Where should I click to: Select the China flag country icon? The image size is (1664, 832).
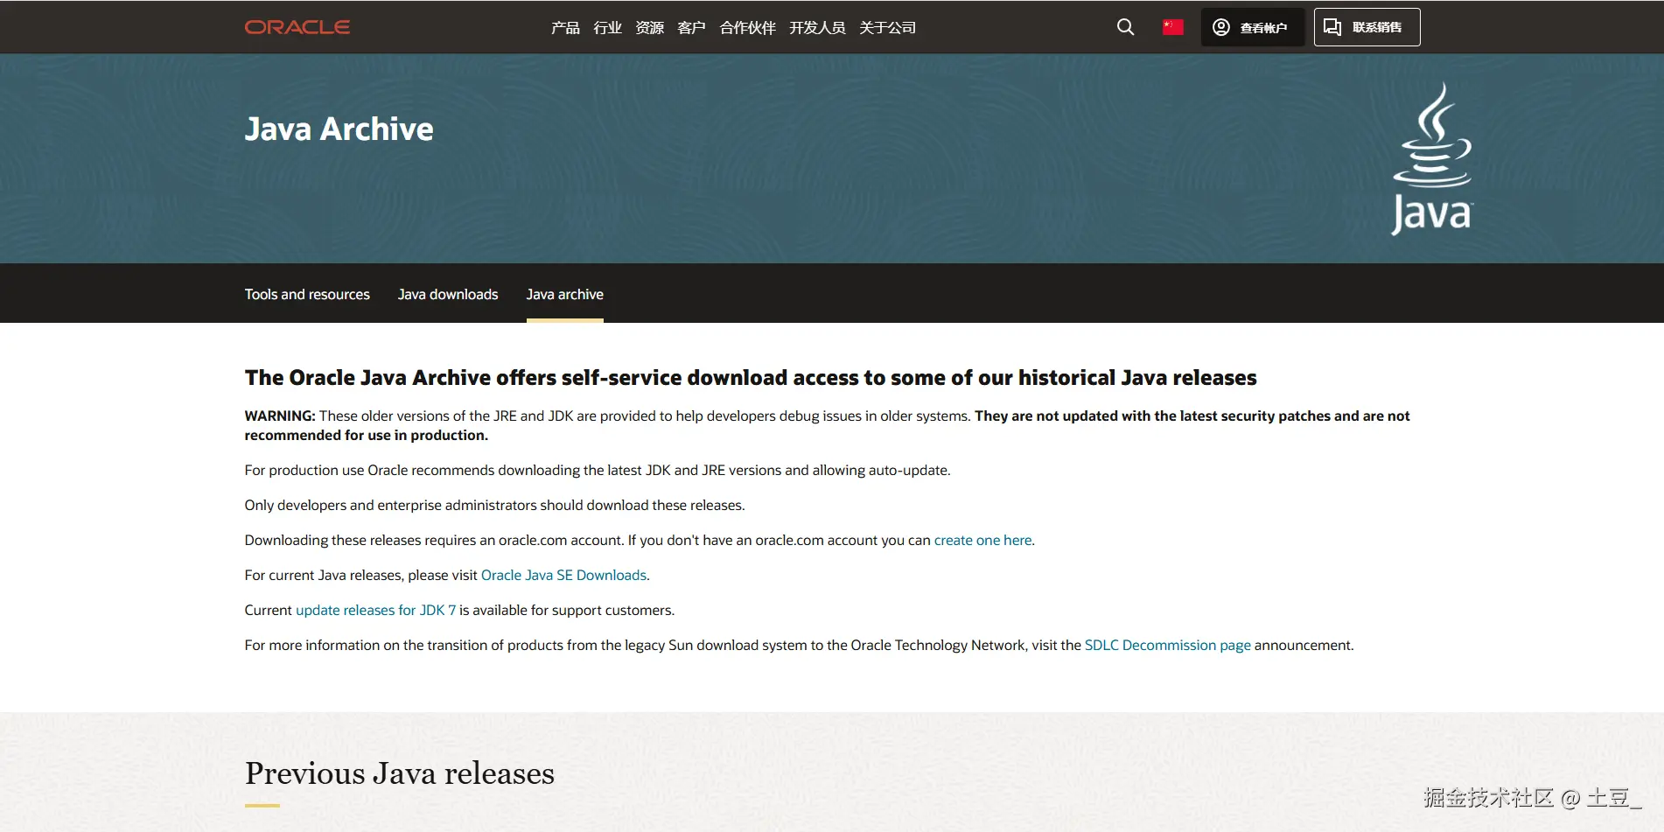pos(1173,27)
